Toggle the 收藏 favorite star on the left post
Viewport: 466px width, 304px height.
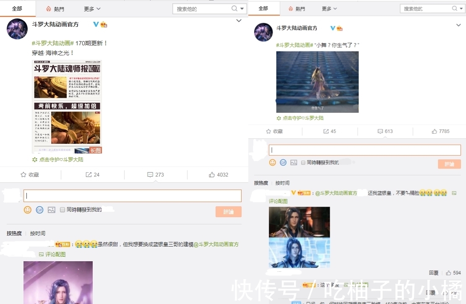point(30,175)
